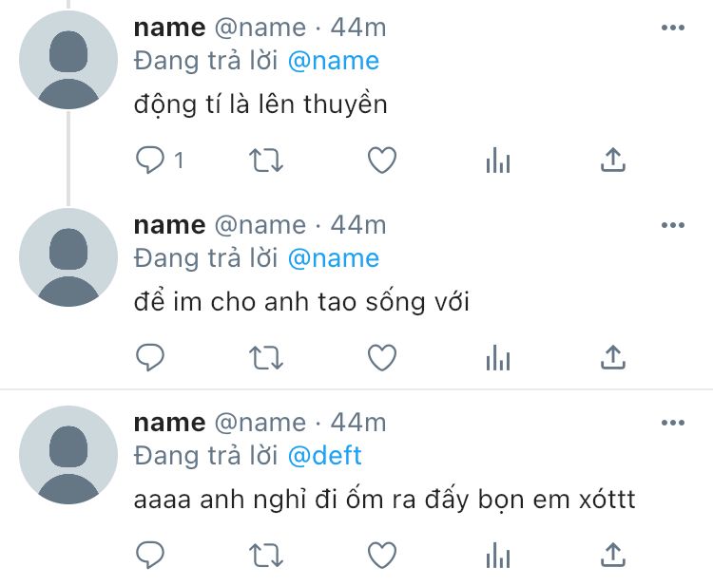View analytics for "động tí là lên thuyền" tweet
The image size is (713, 586).
click(497, 161)
